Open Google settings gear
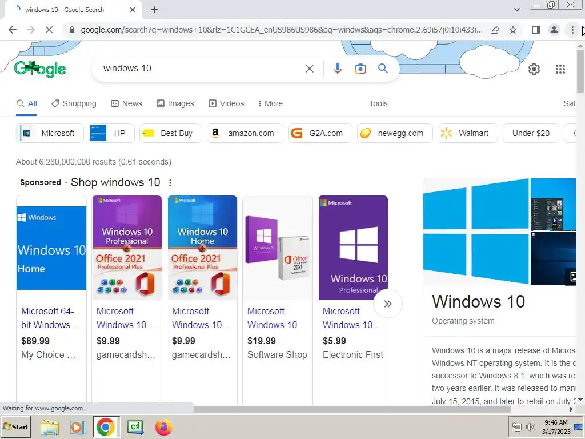 tap(534, 69)
